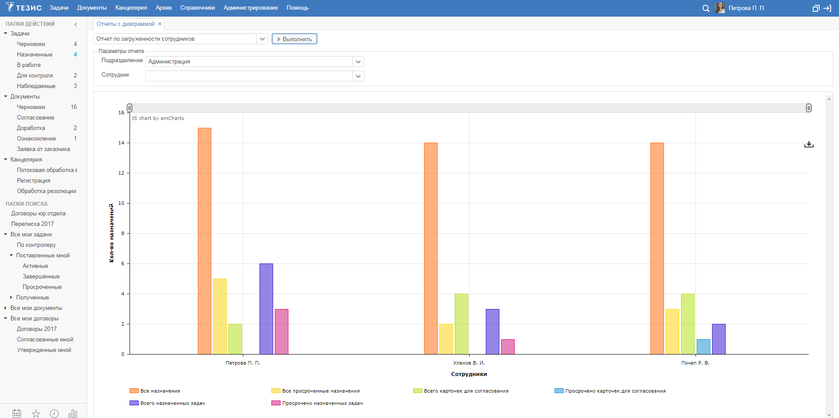Image resolution: width=839 pixels, height=418 pixels.
Task: Click the chart export download icon
Action: 809,144
